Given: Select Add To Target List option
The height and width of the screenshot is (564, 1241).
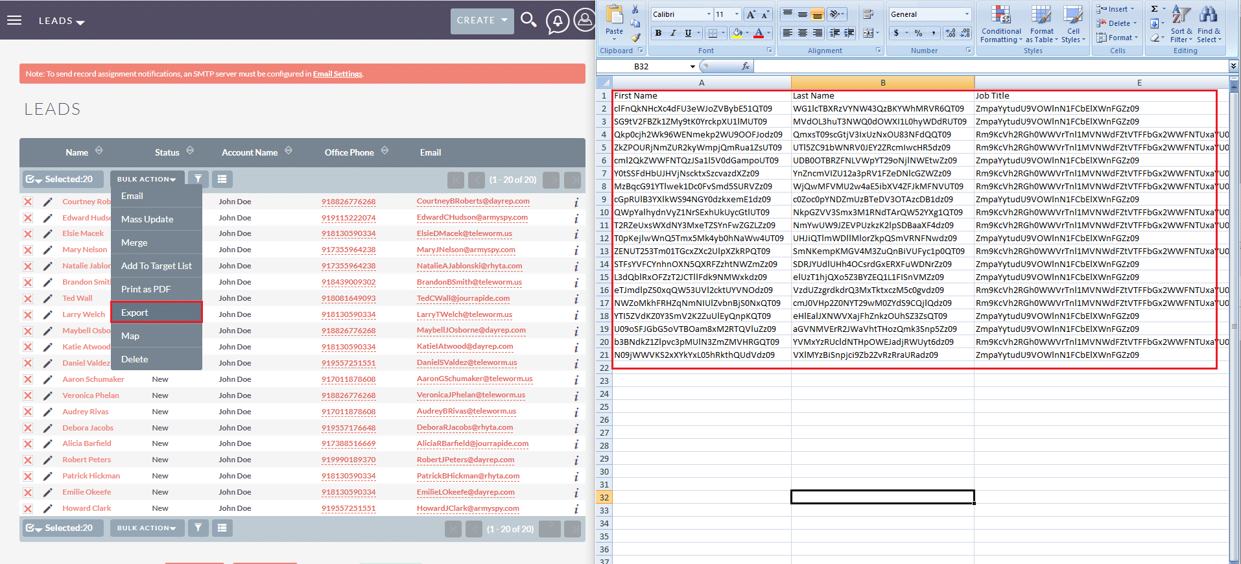Looking at the screenshot, I should (x=156, y=266).
